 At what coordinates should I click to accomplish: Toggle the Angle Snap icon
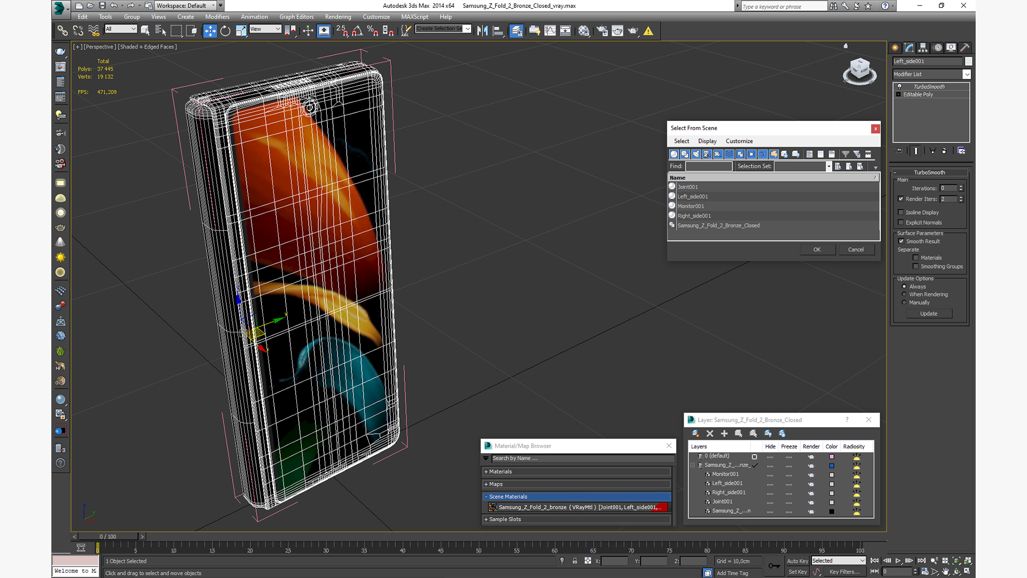[x=357, y=31]
